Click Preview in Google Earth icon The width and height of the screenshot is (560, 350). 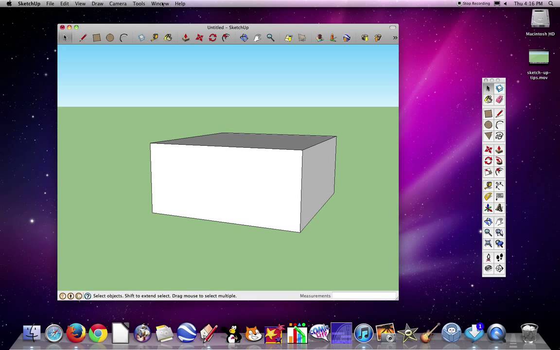(347, 37)
